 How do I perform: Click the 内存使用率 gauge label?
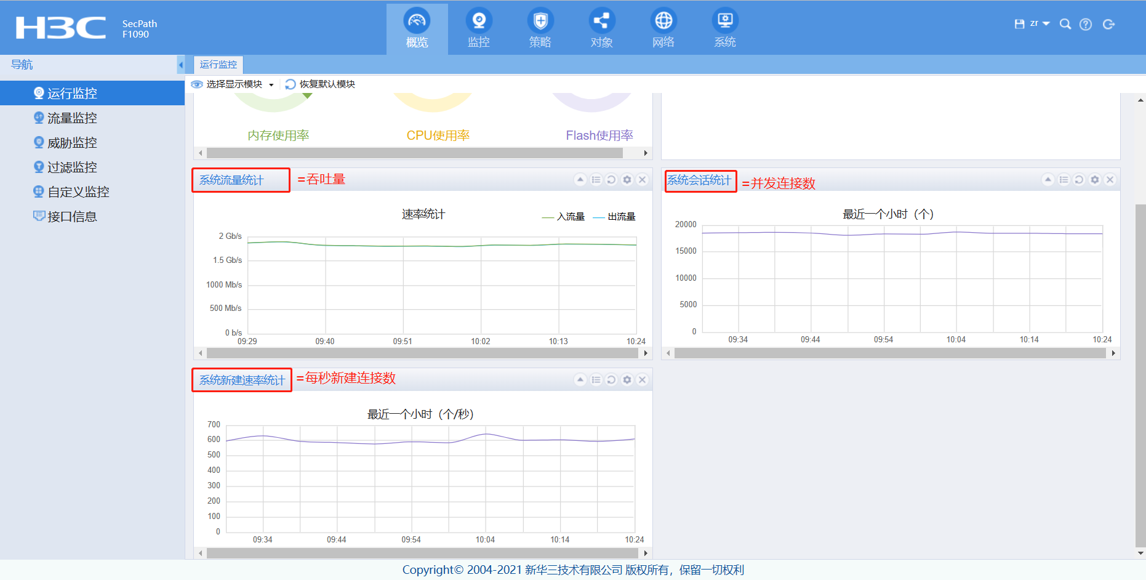click(278, 135)
